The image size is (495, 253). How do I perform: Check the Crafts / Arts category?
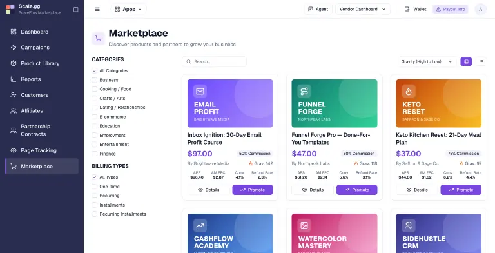(x=94, y=98)
